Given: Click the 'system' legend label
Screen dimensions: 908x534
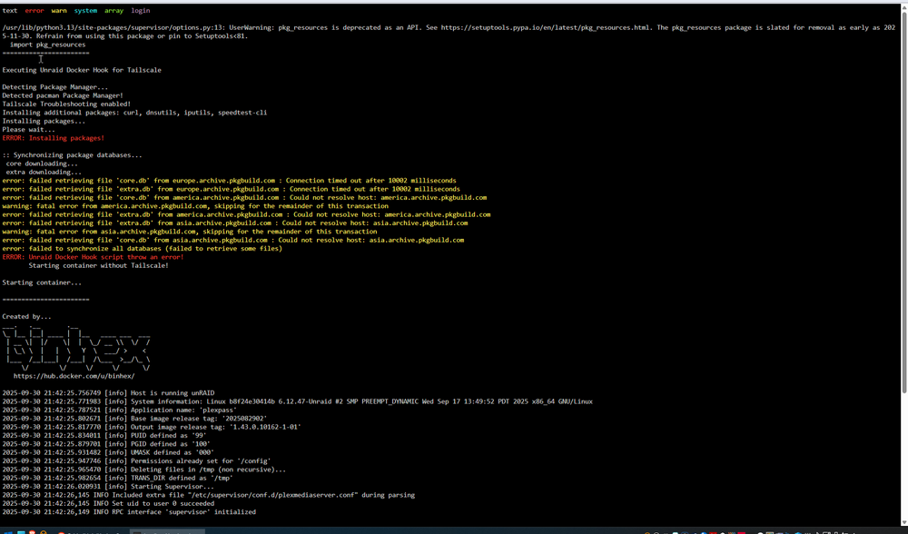Looking at the screenshot, I should click(x=85, y=10).
